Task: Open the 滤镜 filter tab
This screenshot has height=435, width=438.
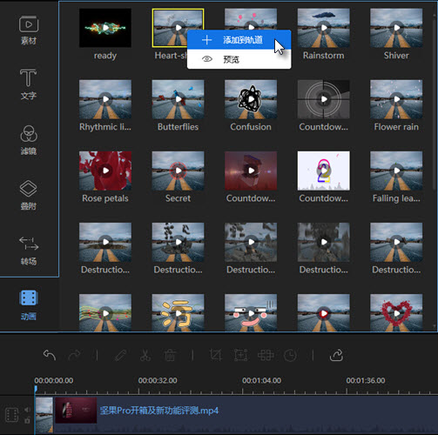Action: click(x=29, y=140)
